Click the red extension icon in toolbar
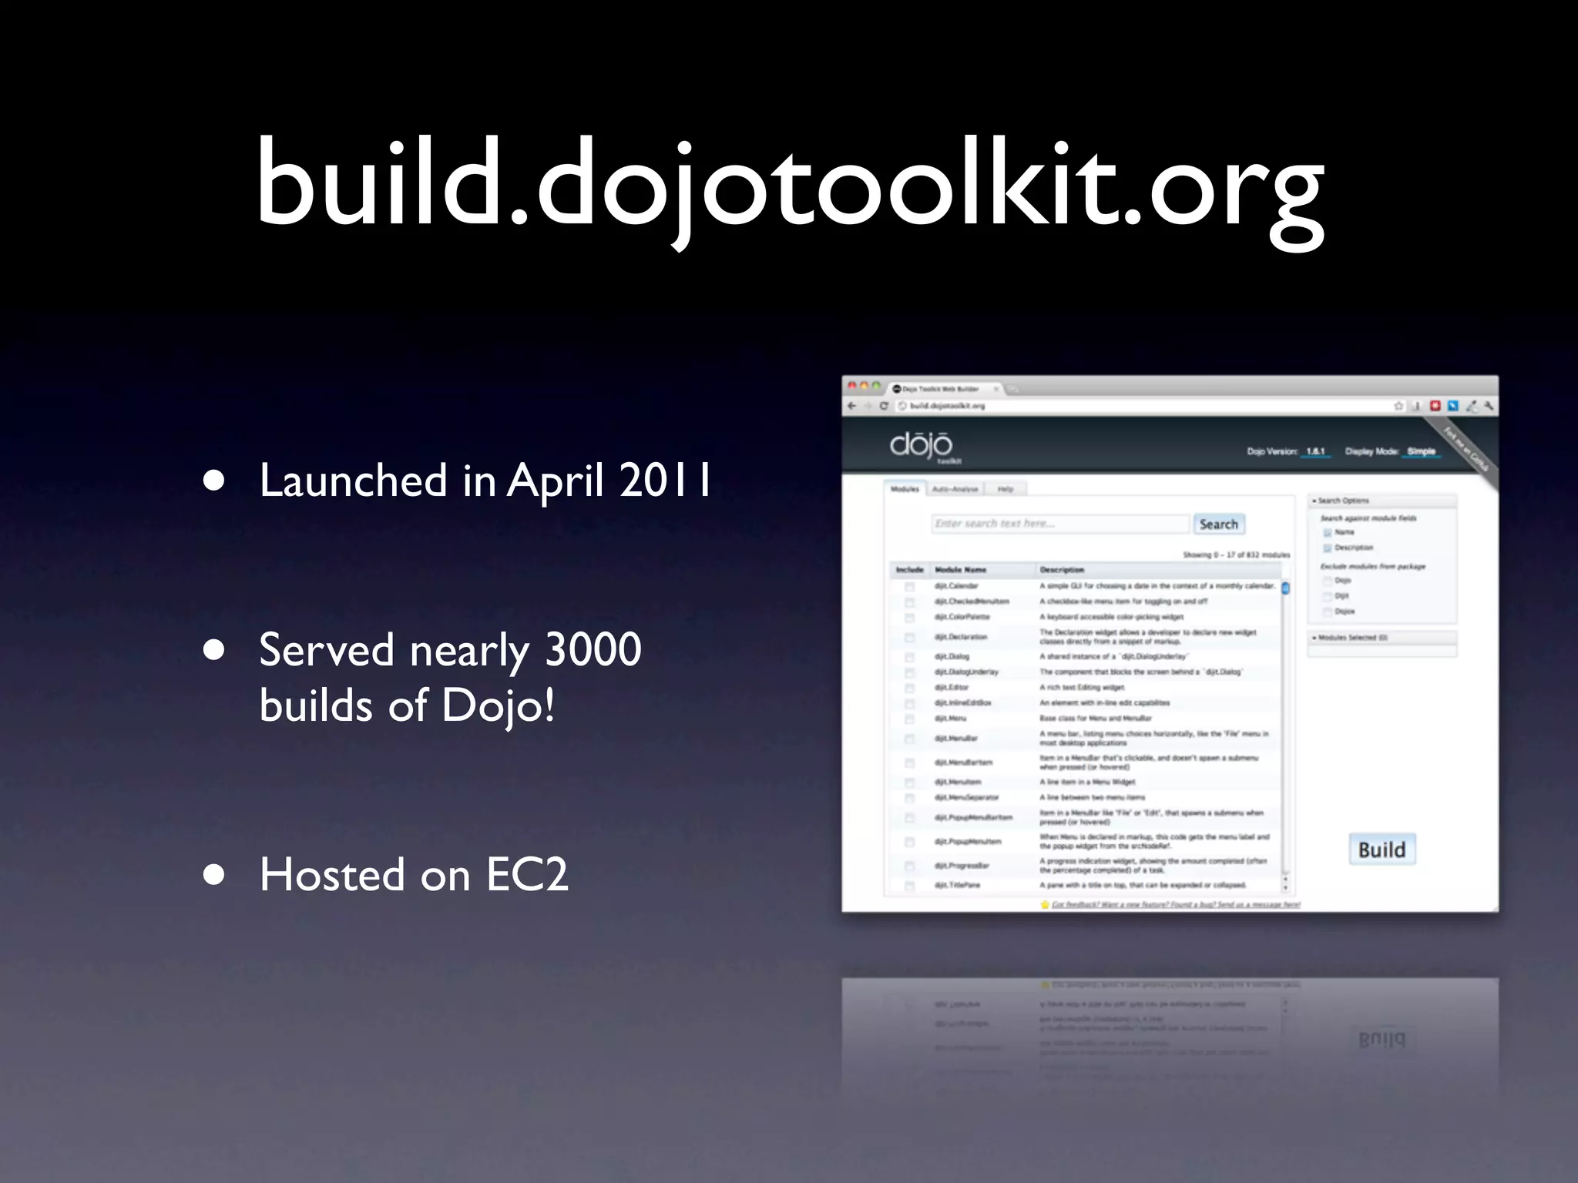Viewport: 1578px width, 1183px height. 1435,406
